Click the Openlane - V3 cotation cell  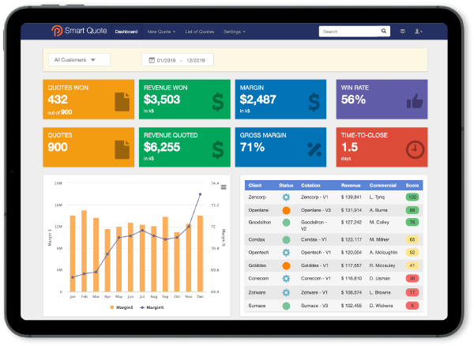(315, 210)
